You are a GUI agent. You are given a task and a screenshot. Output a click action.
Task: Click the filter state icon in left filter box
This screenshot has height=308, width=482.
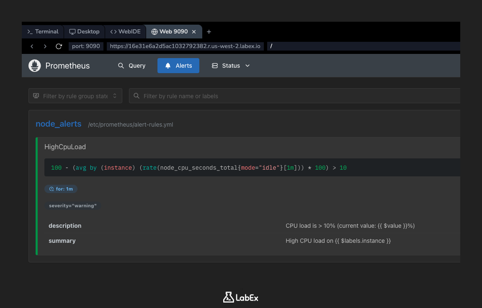(37, 96)
